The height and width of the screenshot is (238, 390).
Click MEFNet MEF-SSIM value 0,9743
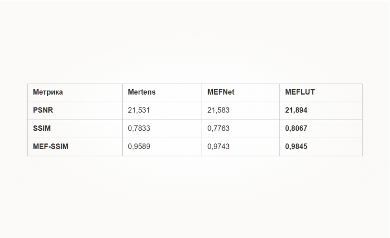point(218,146)
